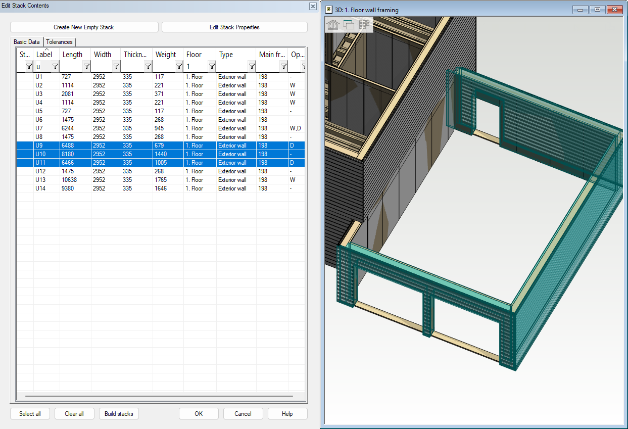Viewport: 628px width, 429px height.
Task: Click the horizontal scrollbar under the table
Action: coord(159,396)
